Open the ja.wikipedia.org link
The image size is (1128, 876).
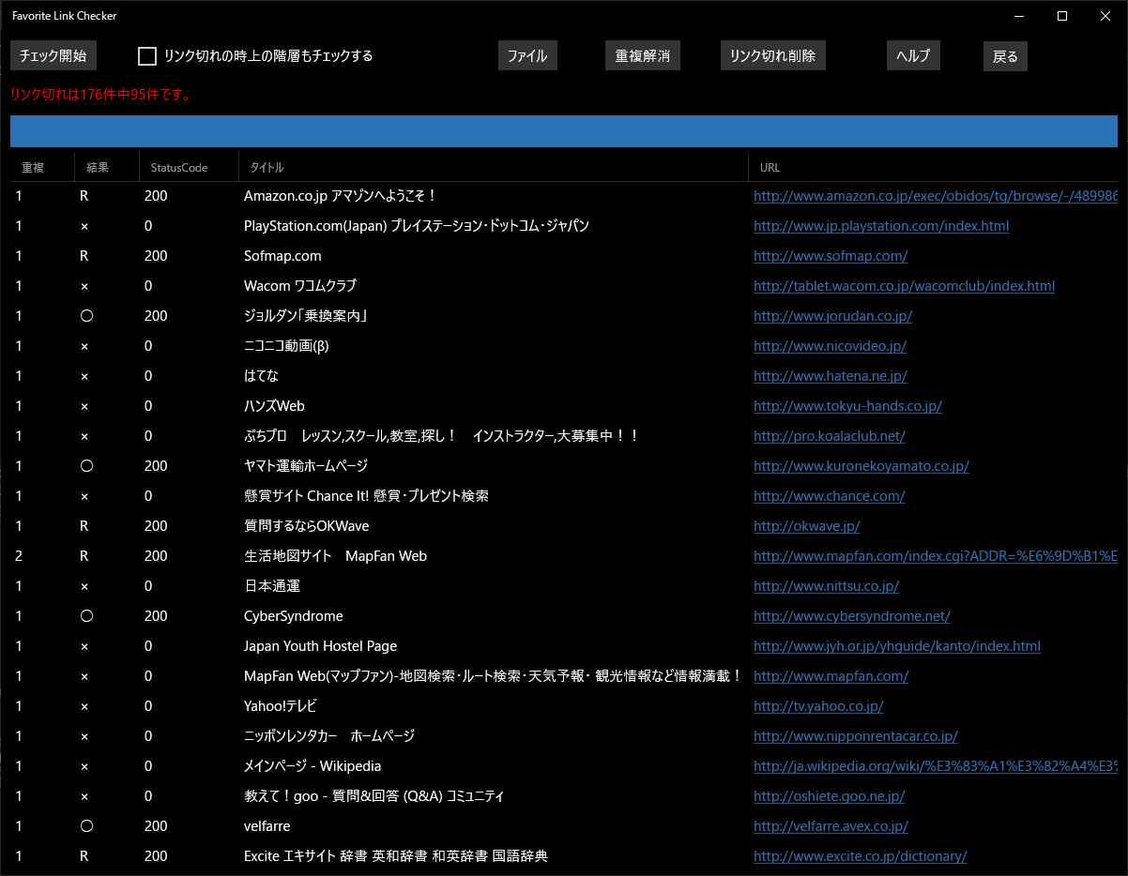936,766
